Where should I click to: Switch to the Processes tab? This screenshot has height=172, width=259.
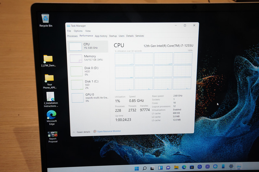[72, 36]
